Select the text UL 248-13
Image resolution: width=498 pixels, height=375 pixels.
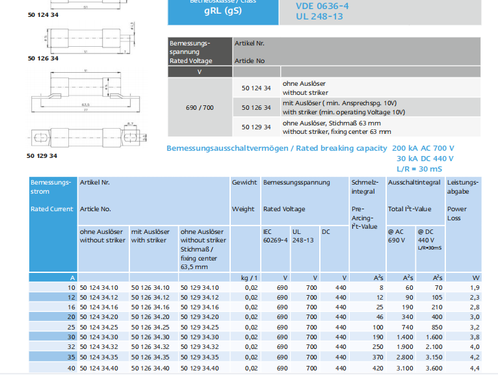click(319, 16)
